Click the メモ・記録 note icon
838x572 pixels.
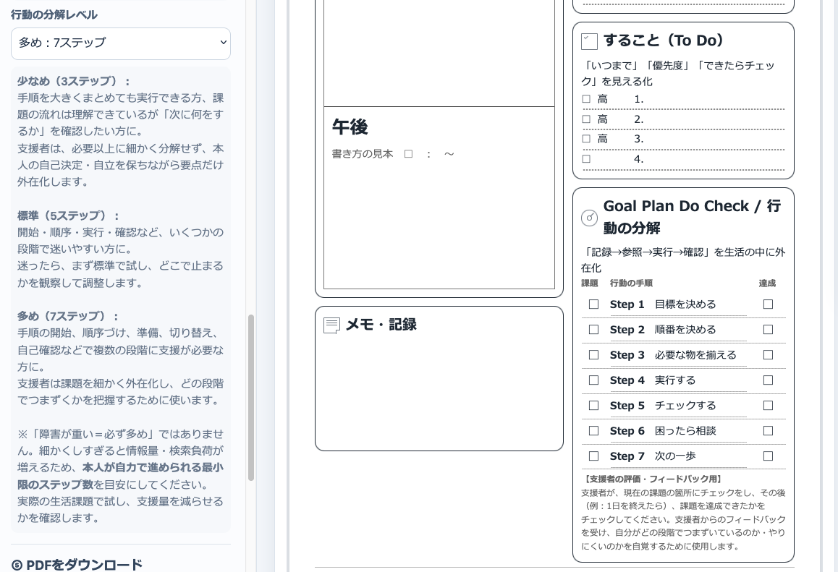click(332, 325)
